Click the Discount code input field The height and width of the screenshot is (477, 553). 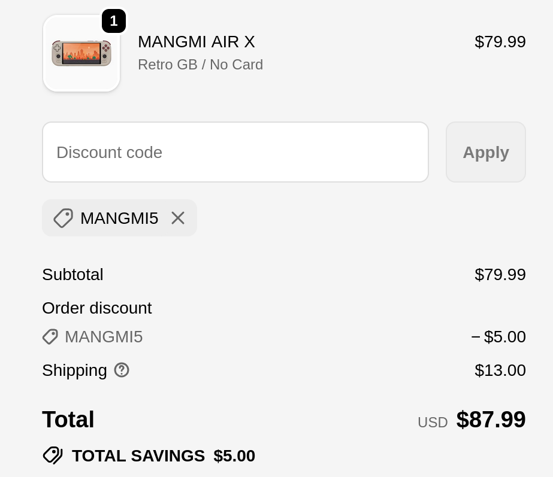[x=235, y=152]
